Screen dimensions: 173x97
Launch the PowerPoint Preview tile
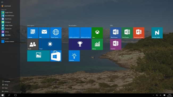139,33
